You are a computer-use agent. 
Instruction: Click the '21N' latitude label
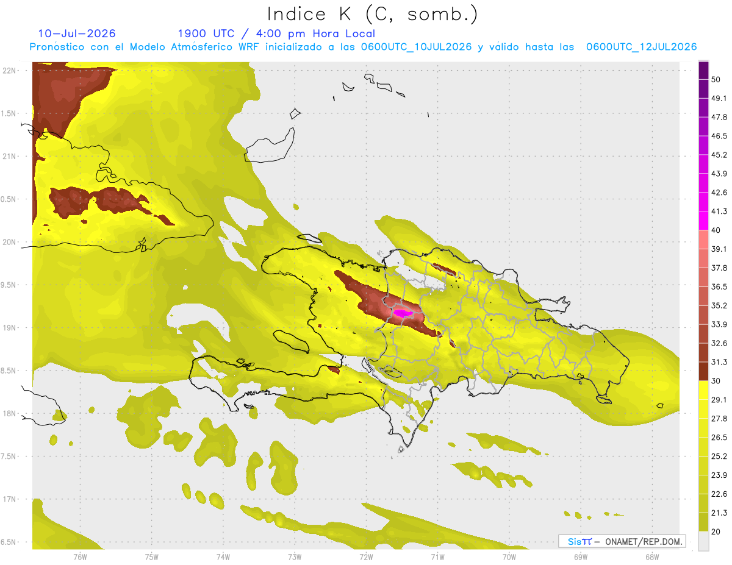[10, 157]
